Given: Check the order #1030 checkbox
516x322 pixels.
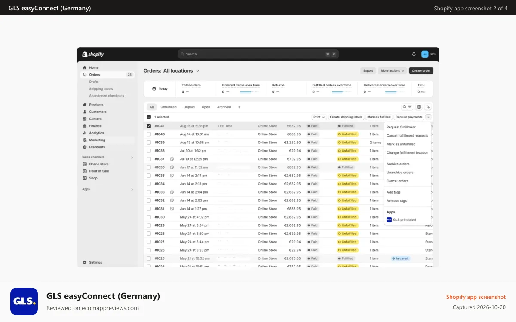Looking at the screenshot, I should coord(149,217).
